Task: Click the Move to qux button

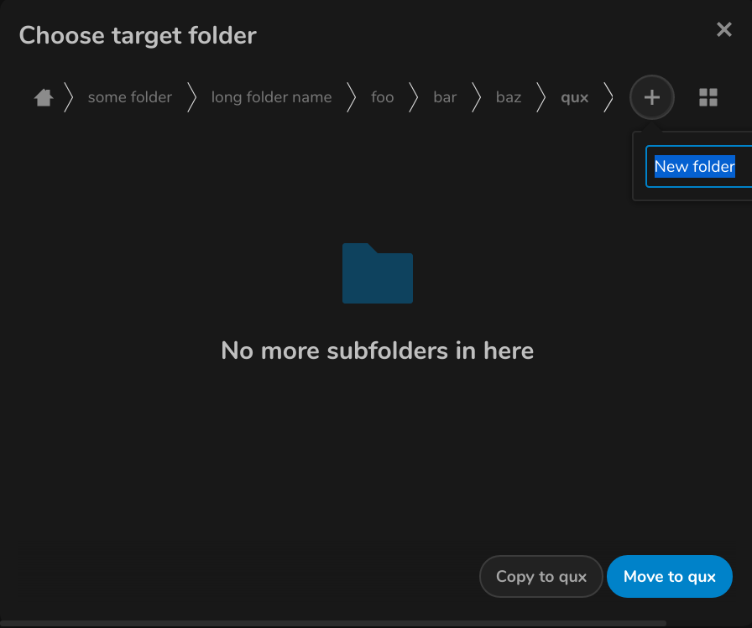Action: point(670,576)
